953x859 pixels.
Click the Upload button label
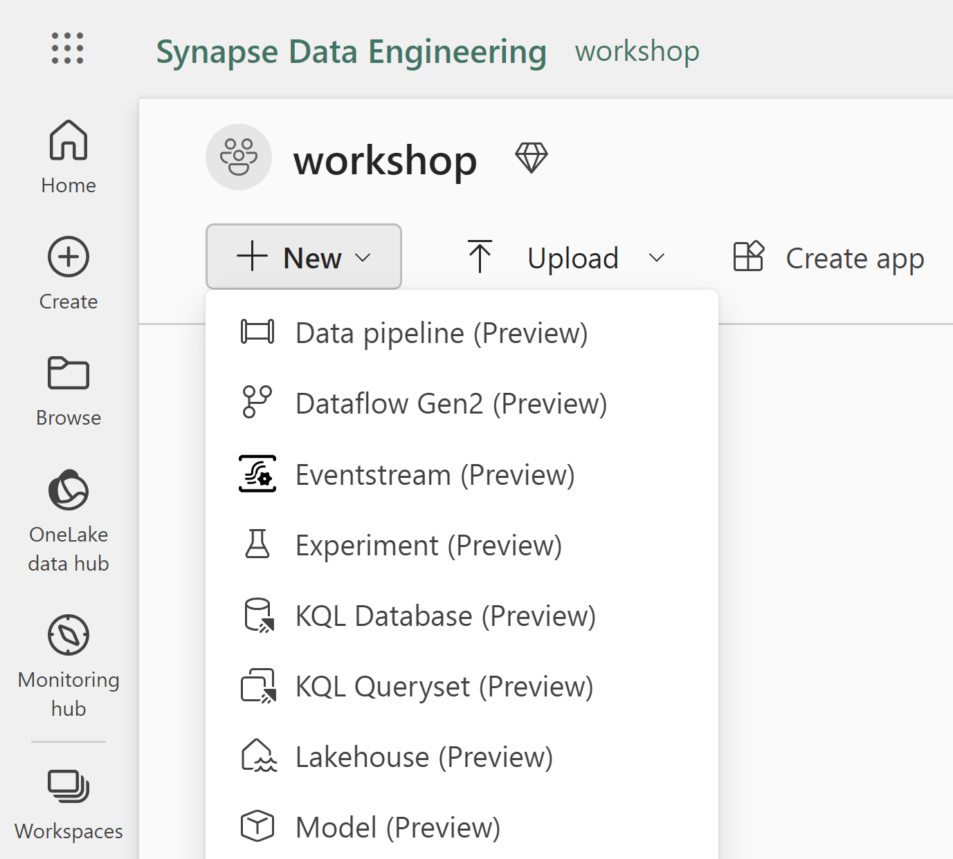click(573, 259)
